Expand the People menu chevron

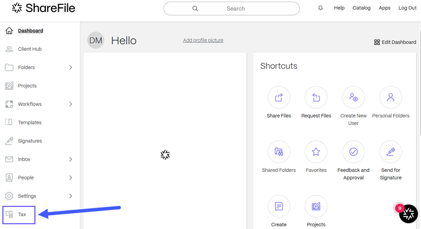pos(70,178)
